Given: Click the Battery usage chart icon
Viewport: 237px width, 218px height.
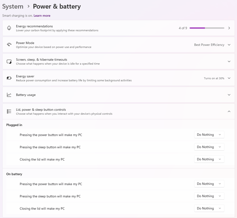Looking at the screenshot, I should (9, 95).
